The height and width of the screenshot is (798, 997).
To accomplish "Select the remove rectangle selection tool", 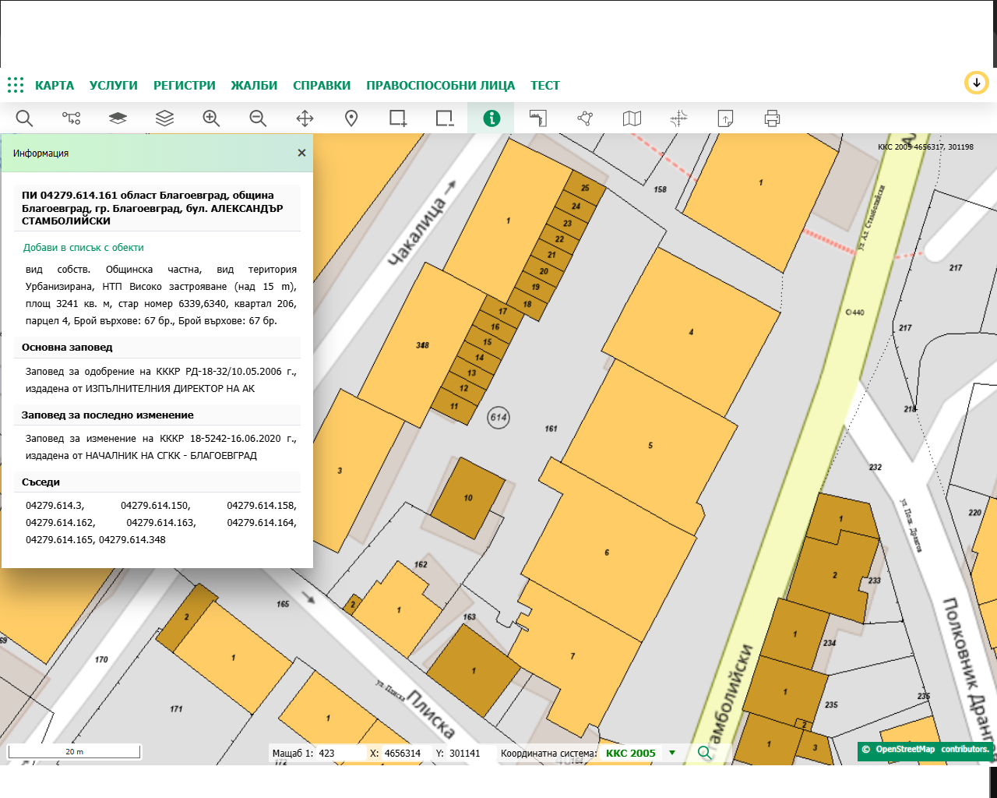I will (445, 118).
